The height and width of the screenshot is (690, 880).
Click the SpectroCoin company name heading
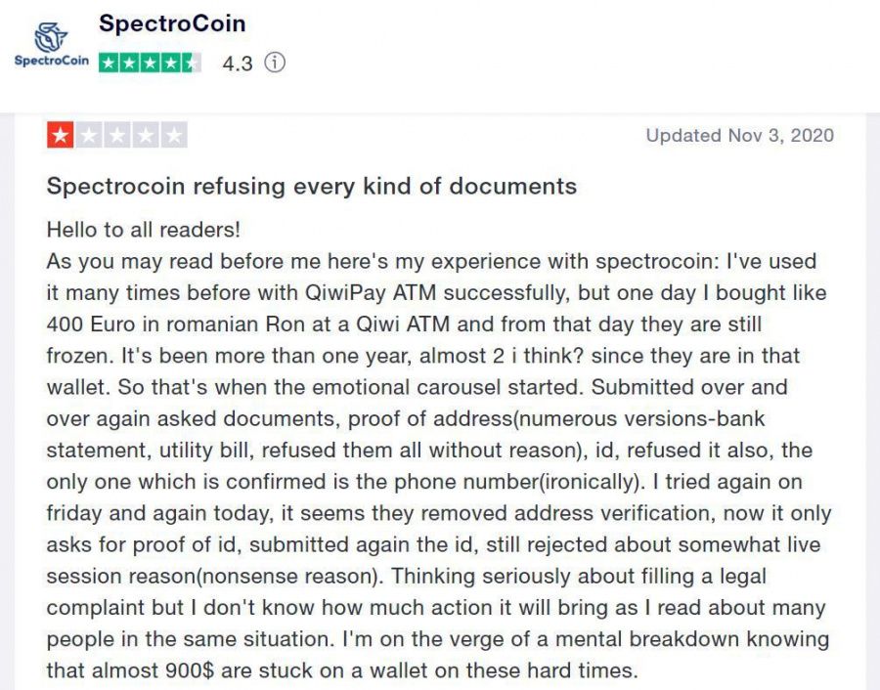(172, 23)
